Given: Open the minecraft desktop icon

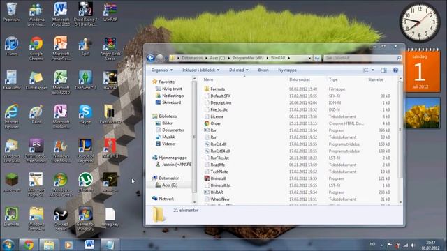Looking at the screenshot, I should (12, 183).
